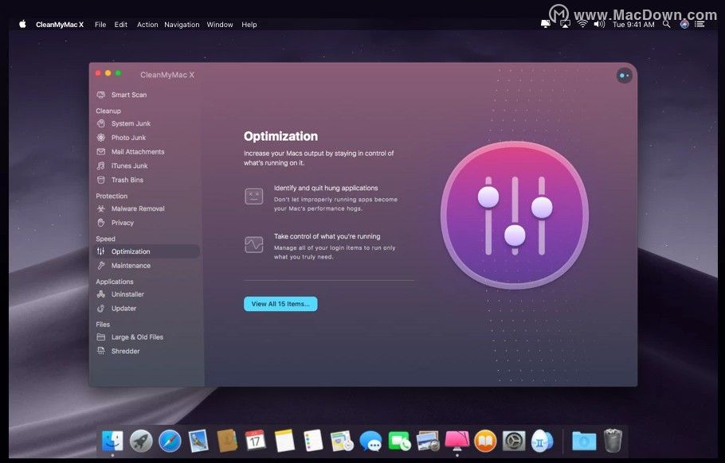Click the CleanMyMac X window title
The height and width of the screenshot is (463, 725).
167,75
